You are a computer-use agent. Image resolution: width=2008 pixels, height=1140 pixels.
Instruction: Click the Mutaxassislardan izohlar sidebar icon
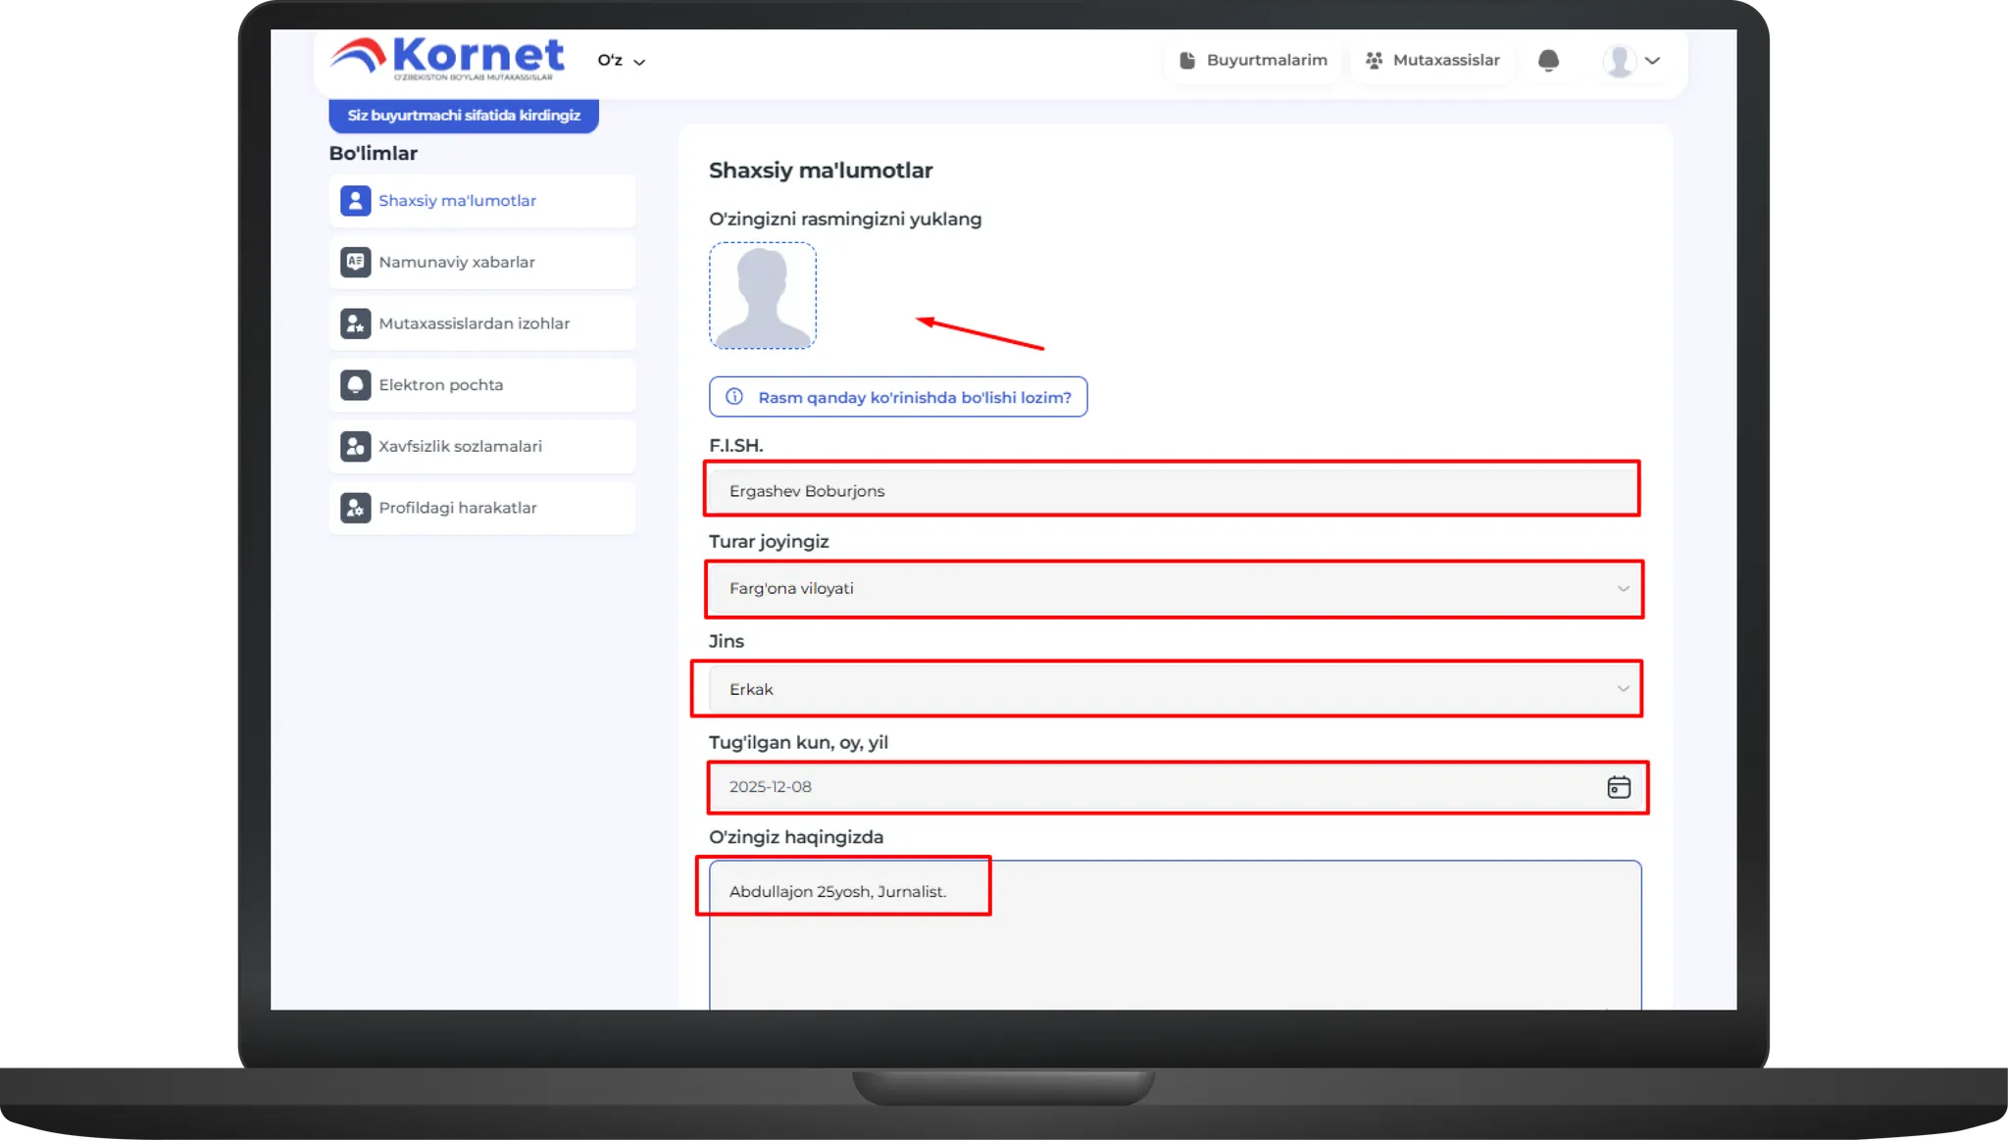click(355, 323)
